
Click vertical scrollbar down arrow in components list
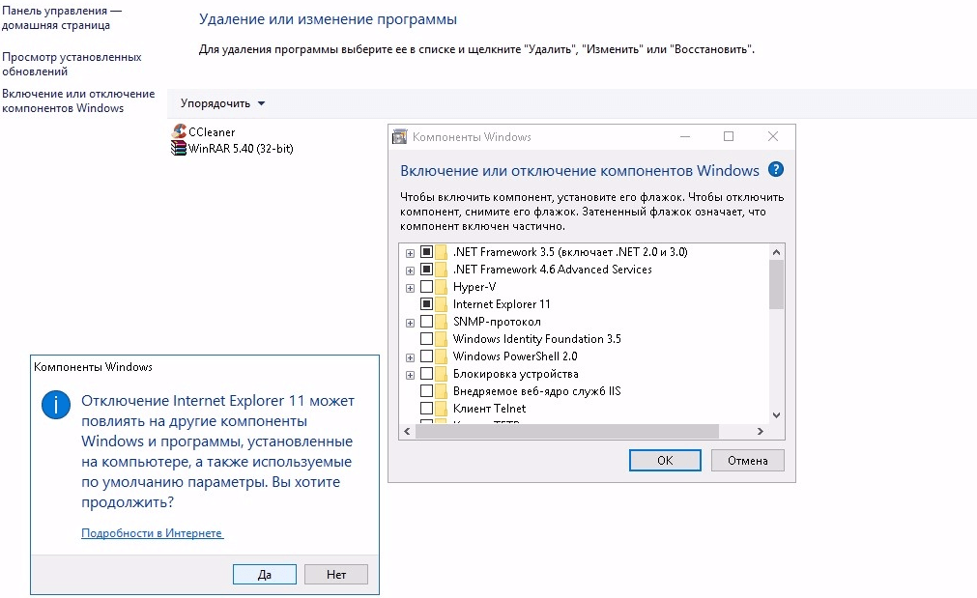pos(776,415)
